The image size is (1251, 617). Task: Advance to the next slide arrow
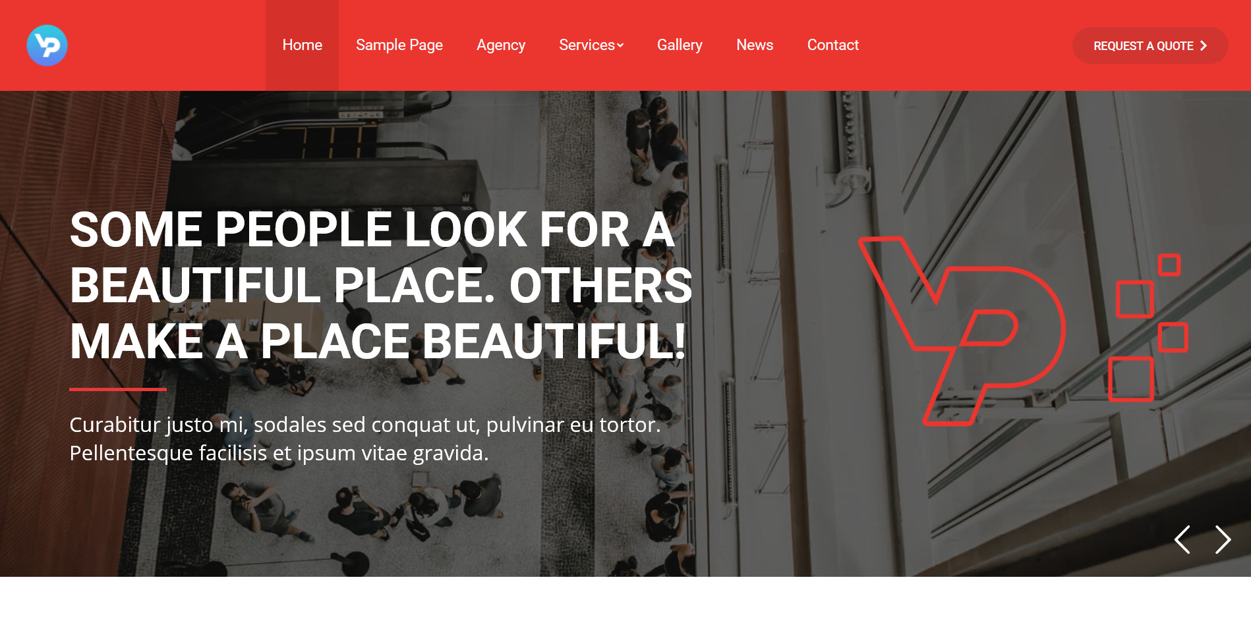click(1223, 539)
